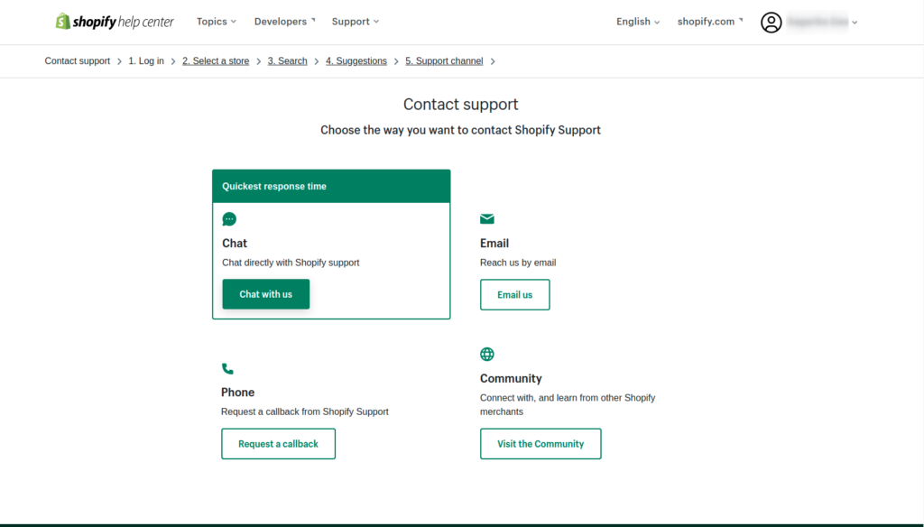Click the Email envelope icon
This screenshot has width=924, height=527.
tap(487, 218)
